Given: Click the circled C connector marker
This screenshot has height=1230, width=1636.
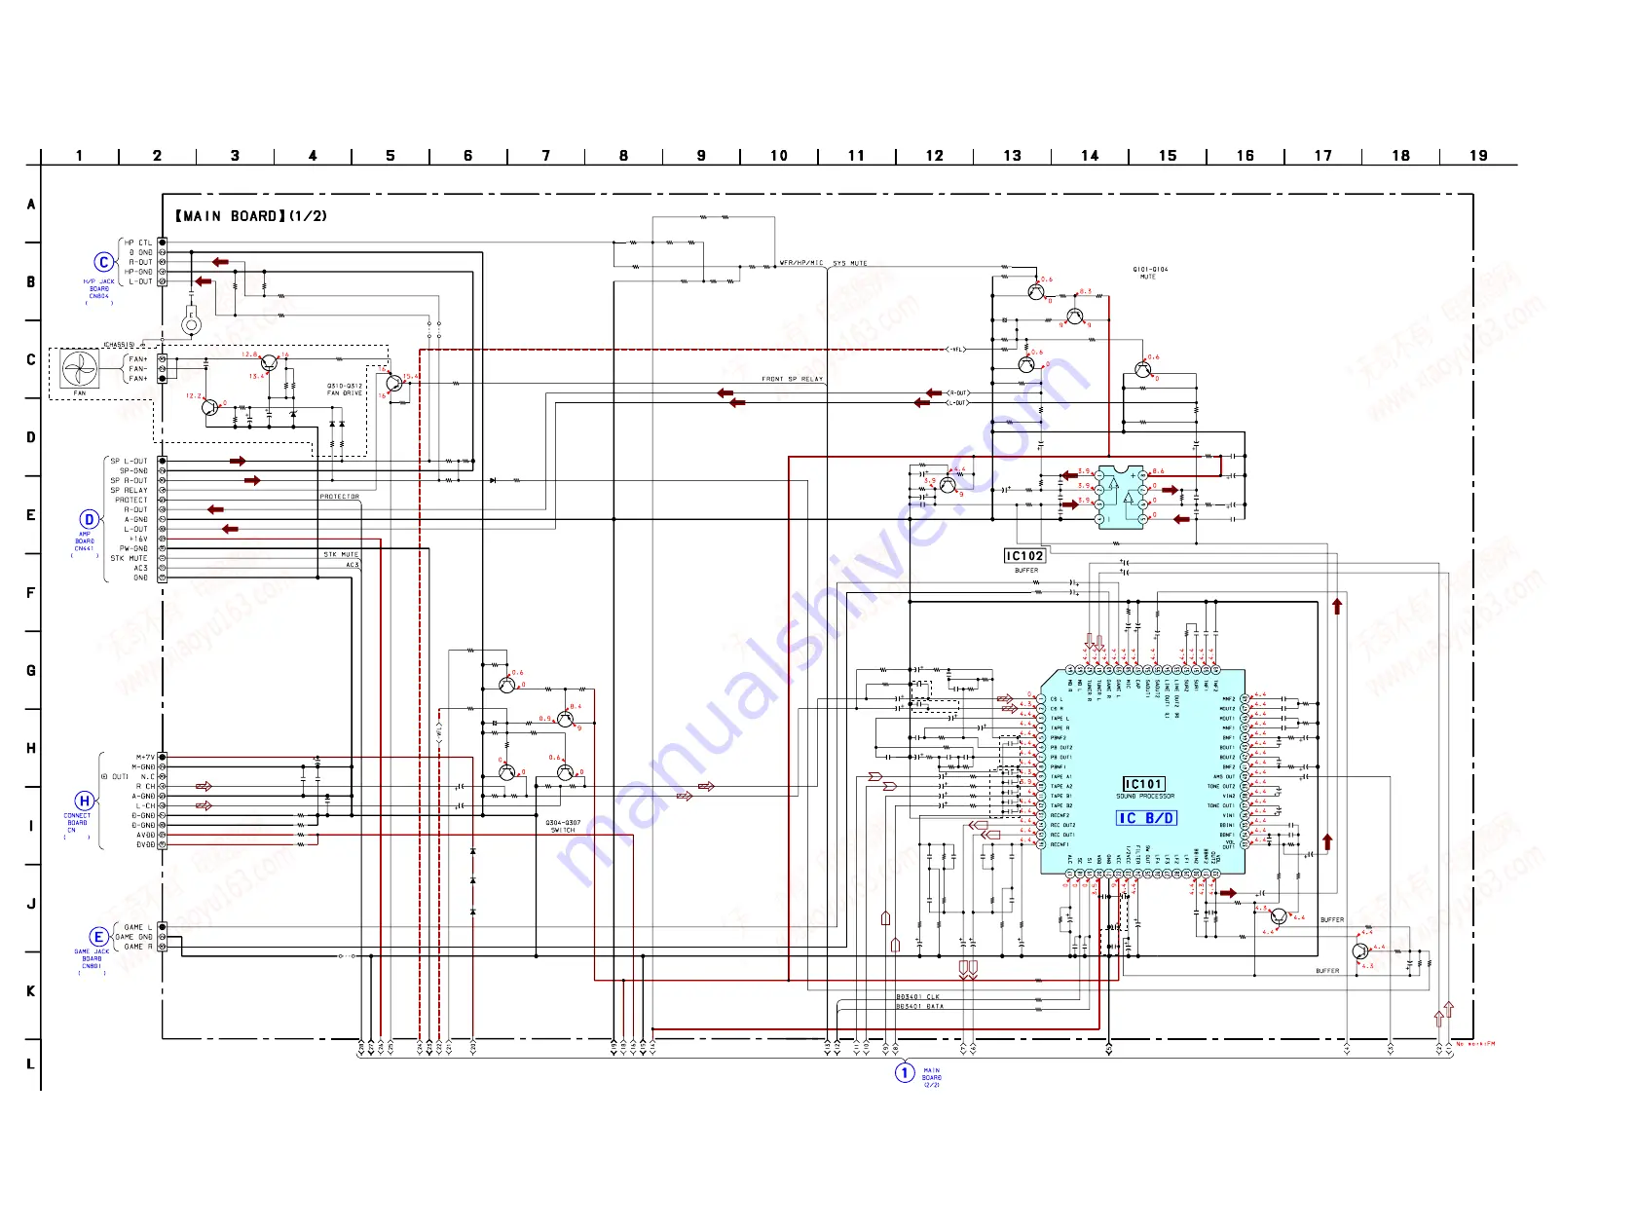Looking at the screenshot, I should [104, 262].
